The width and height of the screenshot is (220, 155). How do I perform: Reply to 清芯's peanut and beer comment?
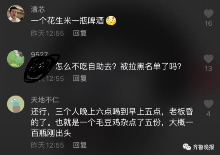point(80,33)
